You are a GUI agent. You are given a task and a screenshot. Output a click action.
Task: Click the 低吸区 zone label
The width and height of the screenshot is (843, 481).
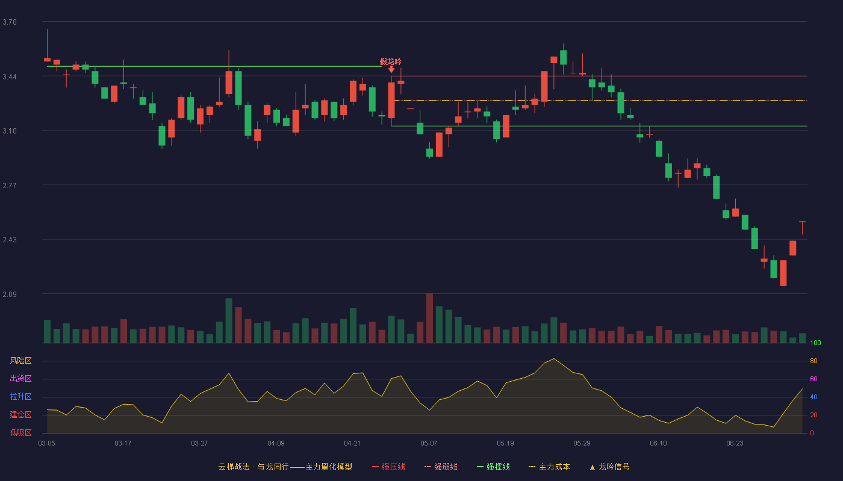(20, 432)
